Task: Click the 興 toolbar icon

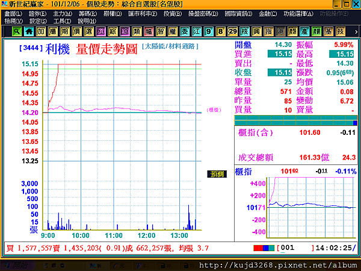Action: (256, 31)
